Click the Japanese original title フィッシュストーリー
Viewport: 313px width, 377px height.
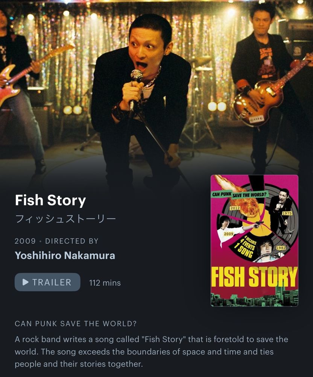click(x=65, y=219)
